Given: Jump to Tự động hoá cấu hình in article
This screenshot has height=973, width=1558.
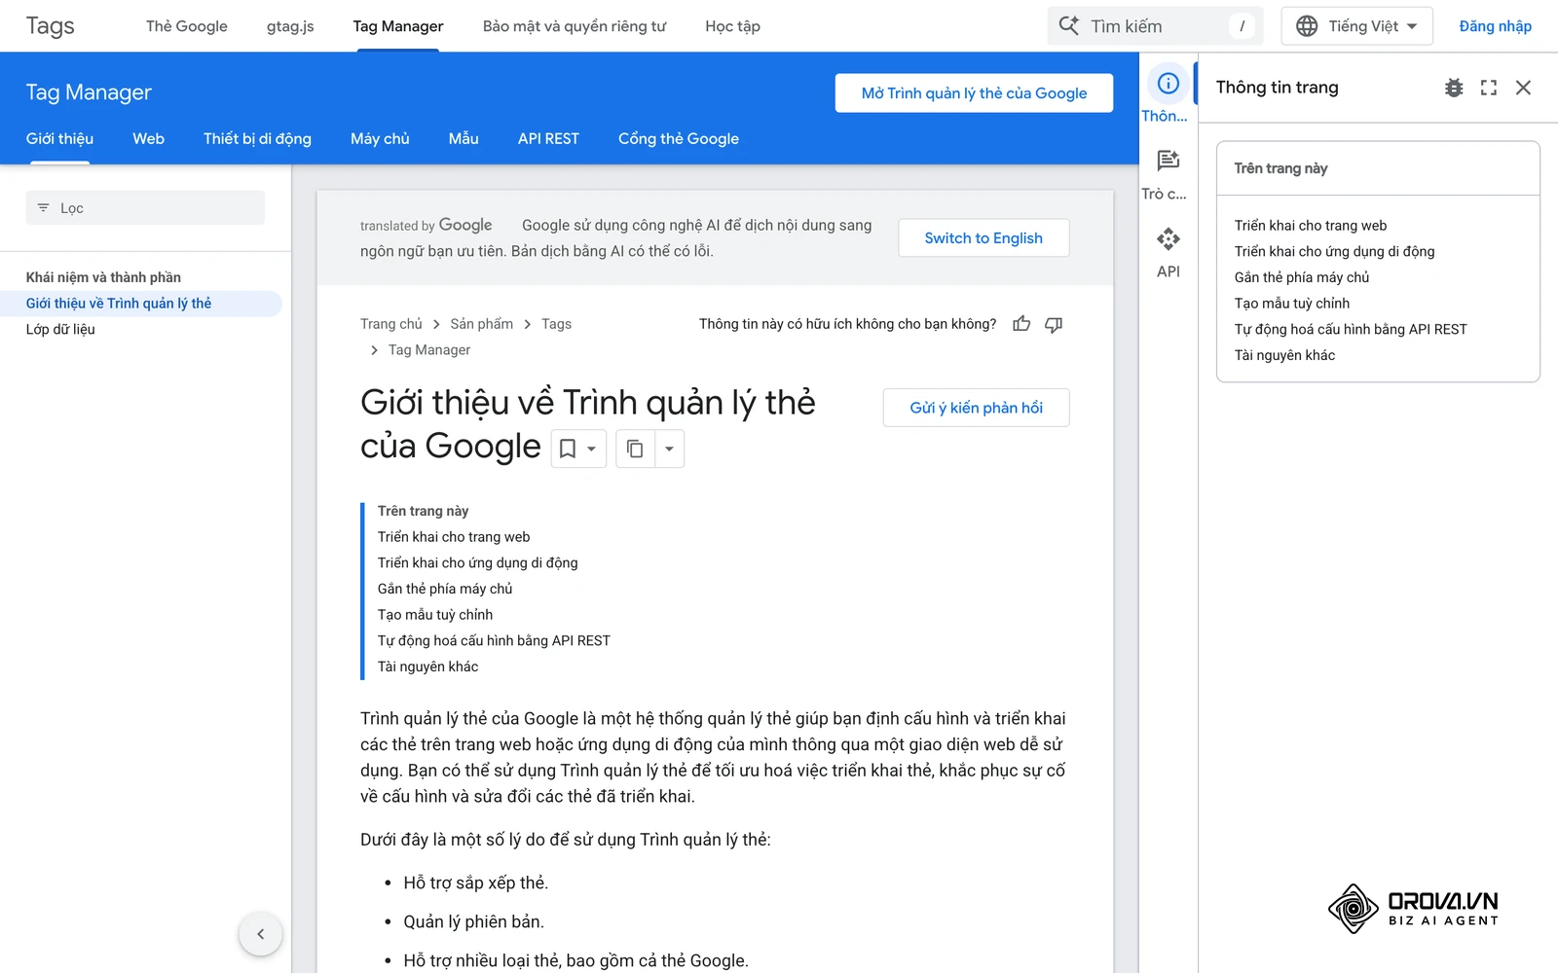Looking at the screenshot, I should click(x=494, y=640).
